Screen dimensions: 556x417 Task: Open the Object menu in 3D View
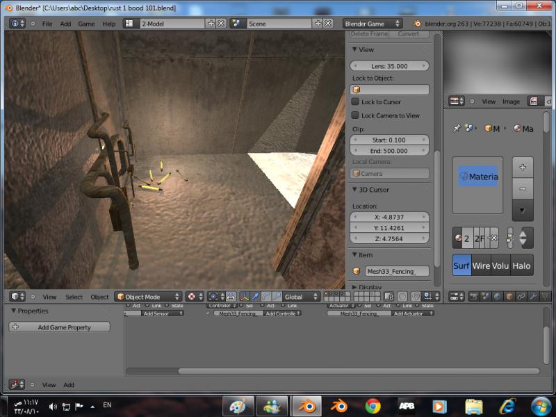99,297
